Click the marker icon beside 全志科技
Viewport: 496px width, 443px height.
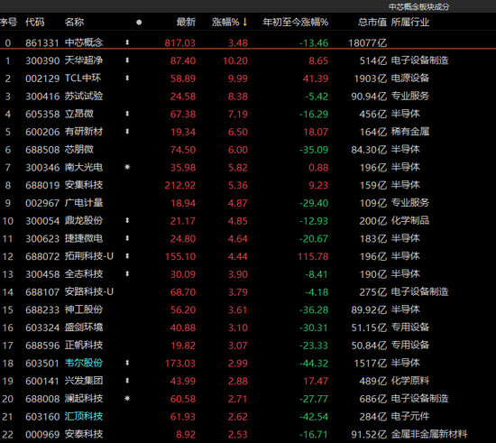(127, 273)
